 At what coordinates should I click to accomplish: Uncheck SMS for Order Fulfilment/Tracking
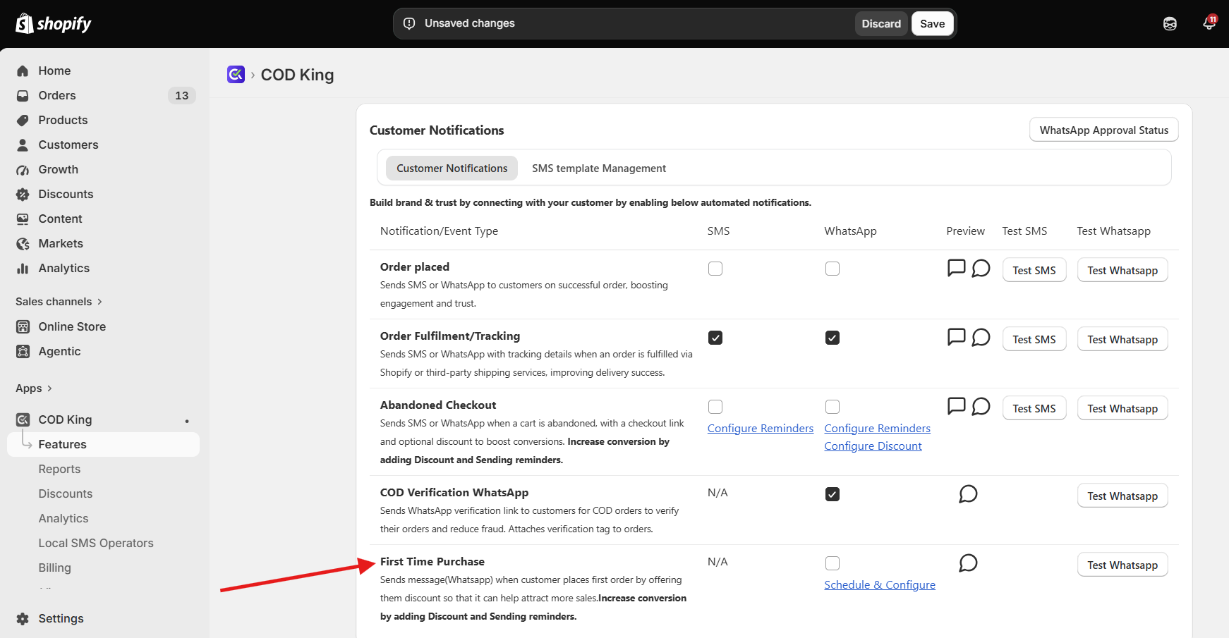click(x=715, y=338)
